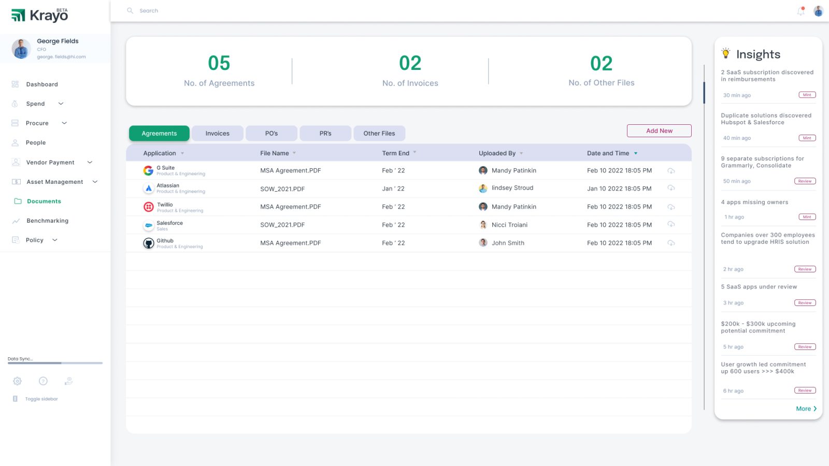Click uploader name lindsey Stroud
829x466 pixels.
(x=512, y=188)
